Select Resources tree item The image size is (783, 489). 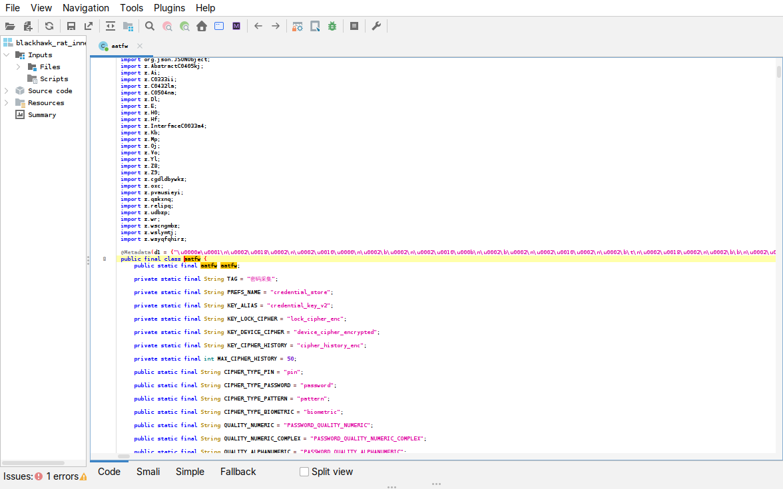(46, 102)
